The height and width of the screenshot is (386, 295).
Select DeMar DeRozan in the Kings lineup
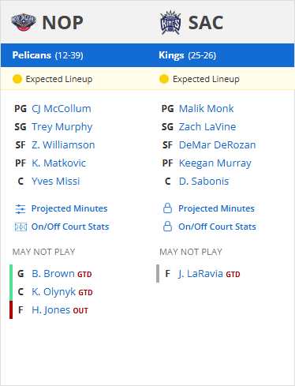(x=217, y=145)
